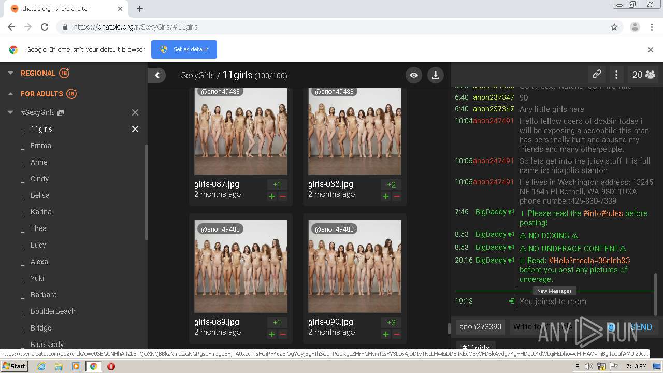
Task: Expand the REGIONAL section
Action: 10,73
